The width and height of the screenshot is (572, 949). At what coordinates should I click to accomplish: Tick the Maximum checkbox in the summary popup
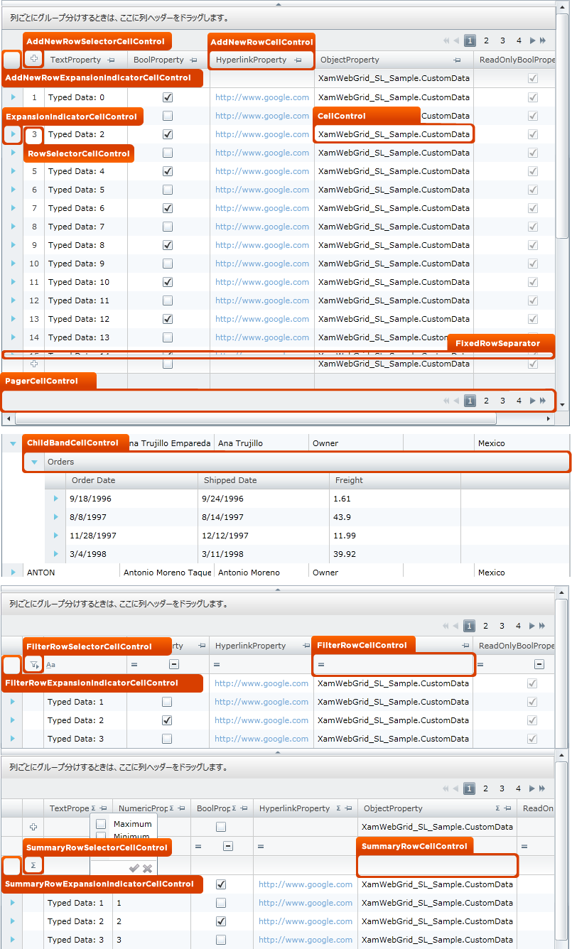(x=101, y=824)
